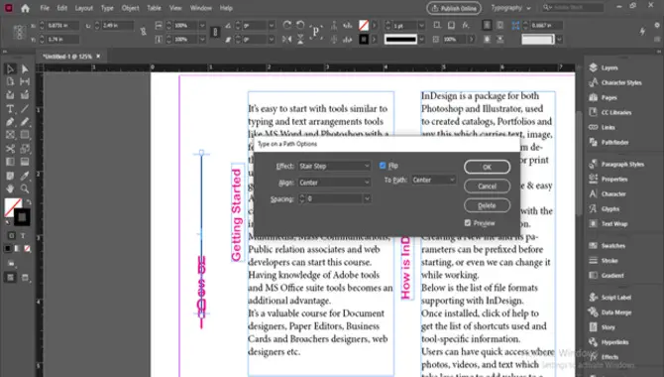The image size is (664, 377).
Task: Click the fill color swatch in toolbar
Action: click(13, 207)
